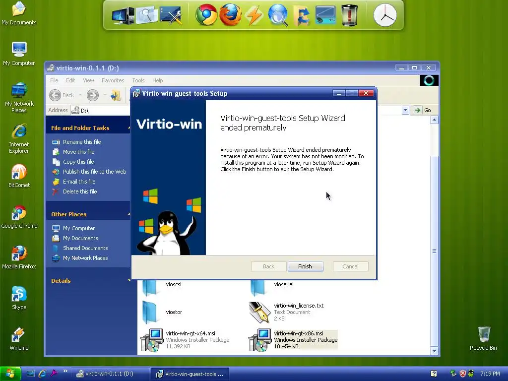
Task: Go to Shared Documents in Other Places
Action: click(x=85, y=248)
